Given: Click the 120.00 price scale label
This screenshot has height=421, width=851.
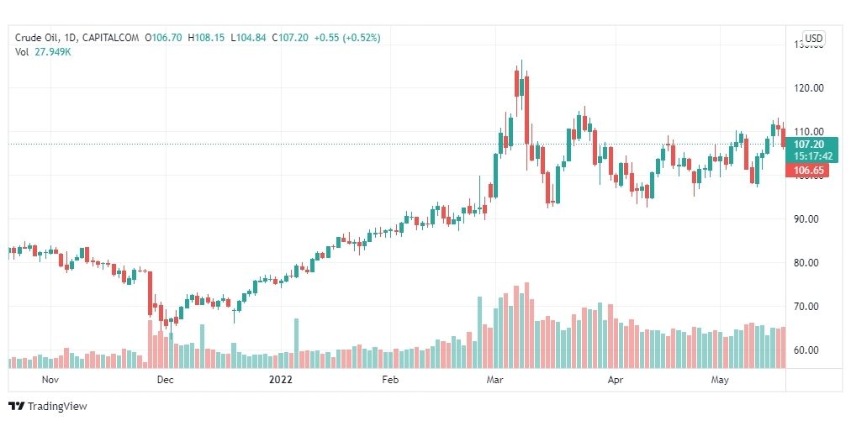Looking at the screenshot, I should pyautogui.click(x=809, y=88).
